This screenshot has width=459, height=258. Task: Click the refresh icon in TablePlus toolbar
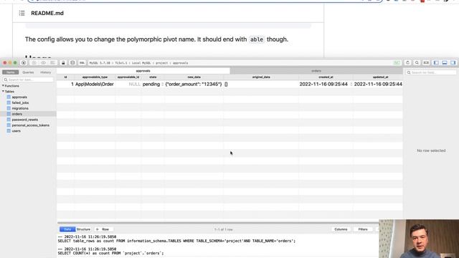click(x=407, y=63)
